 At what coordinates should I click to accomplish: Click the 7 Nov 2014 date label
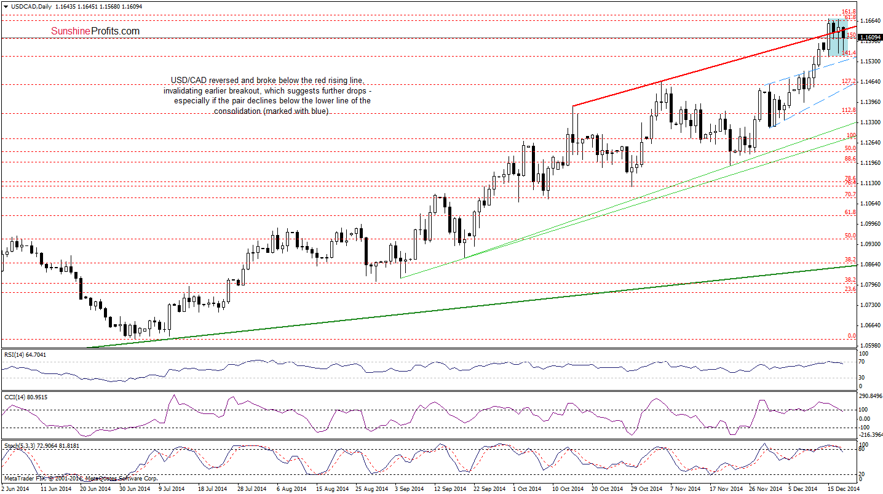click(x=686, y=488)
